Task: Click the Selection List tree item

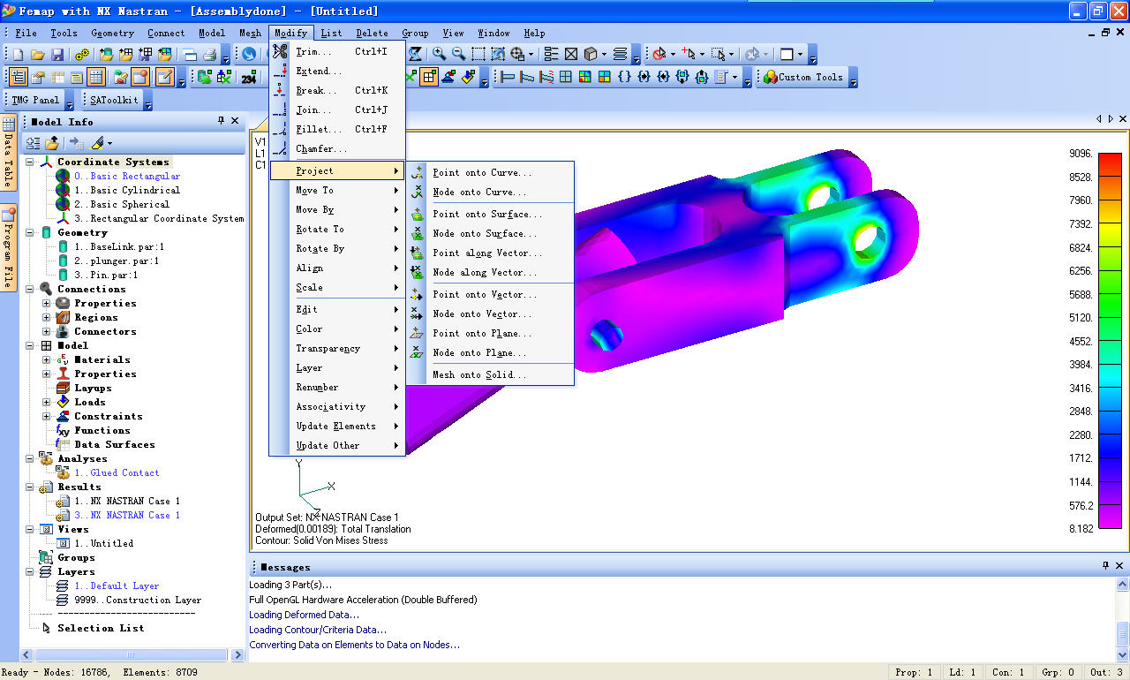Action: tap(101, 629)
